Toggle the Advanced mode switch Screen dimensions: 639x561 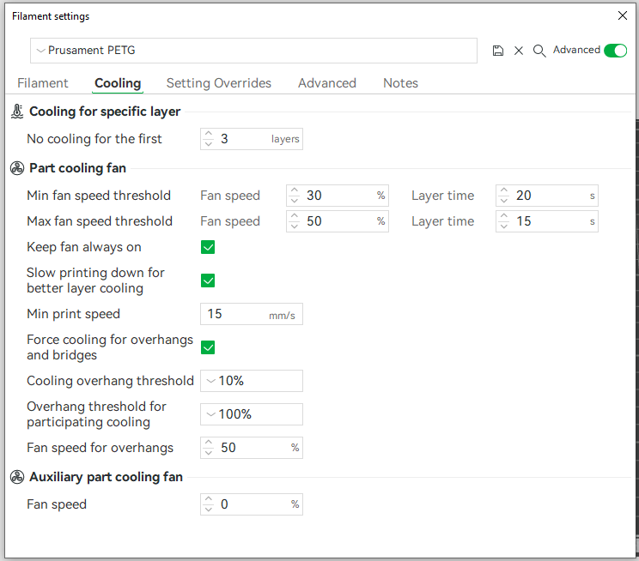[x=615, y=51]
